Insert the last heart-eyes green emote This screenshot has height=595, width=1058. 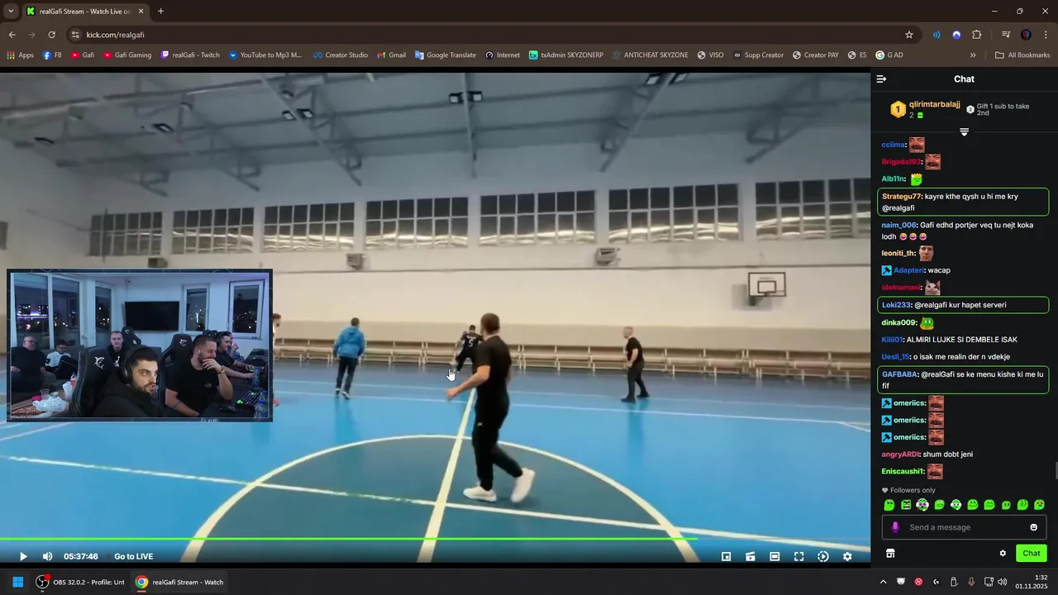click(x=1039, y=505)
